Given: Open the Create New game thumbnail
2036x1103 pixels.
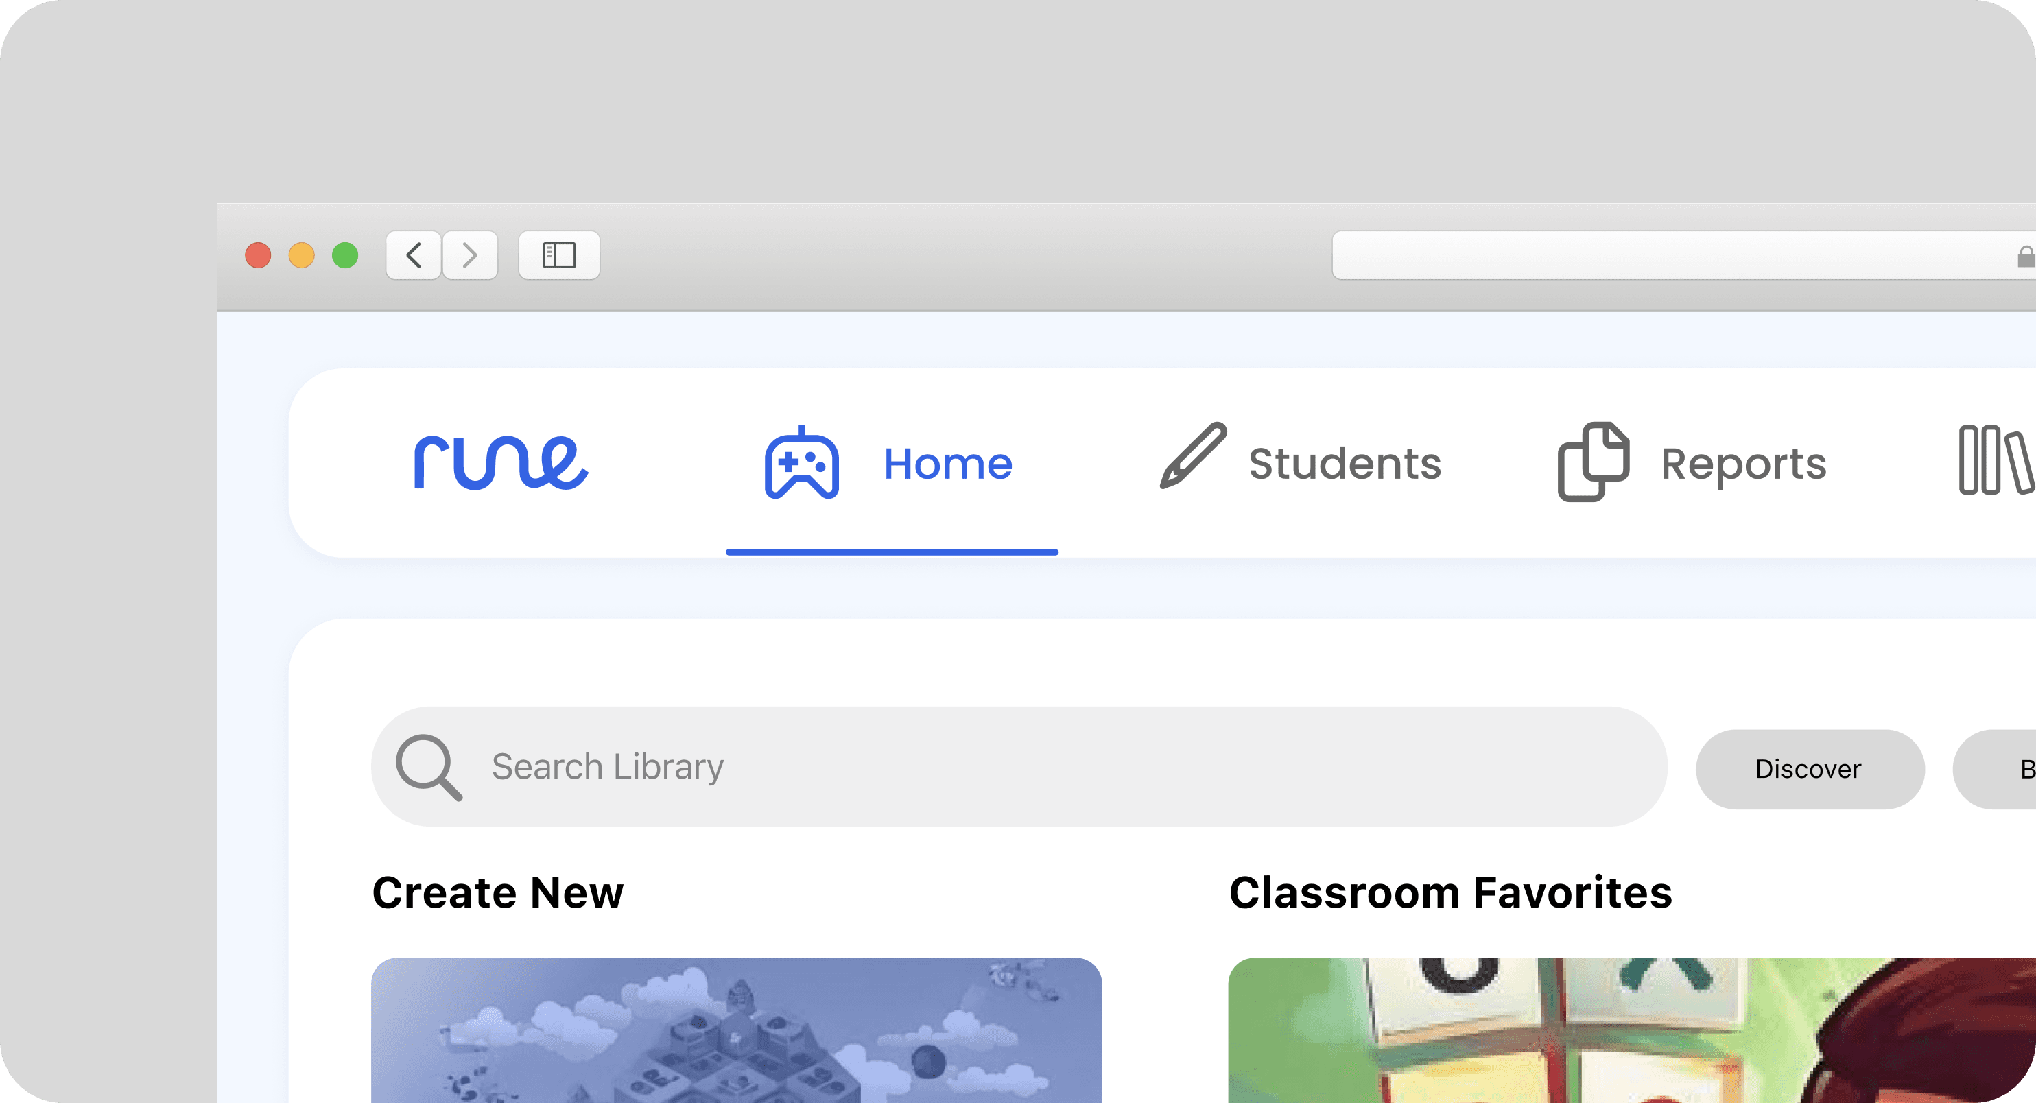Looking at the screenshot, I should (x=736, y=1030).
